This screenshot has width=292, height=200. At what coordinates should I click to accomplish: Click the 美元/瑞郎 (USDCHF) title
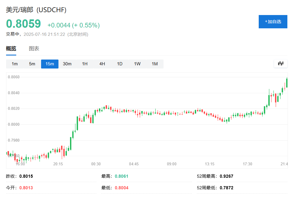click(36, 10)
